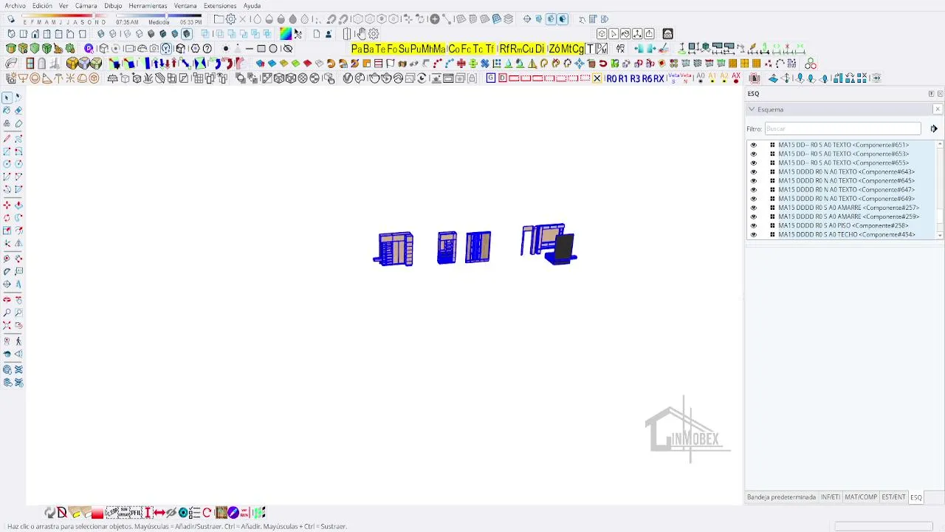Click the Pa yellow toolbar button
The width and height of the screenshot is (945, 532).
click(357, 49)
